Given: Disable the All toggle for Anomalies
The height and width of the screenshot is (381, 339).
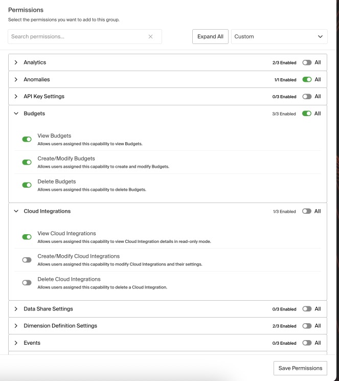Looking at the screenshot, I should click(307, 79).
